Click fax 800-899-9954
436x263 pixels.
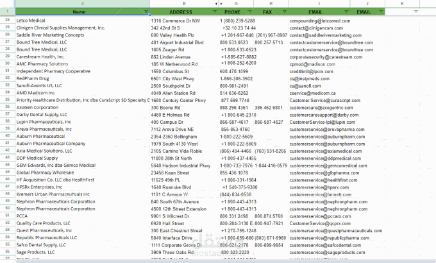point(271,245)
